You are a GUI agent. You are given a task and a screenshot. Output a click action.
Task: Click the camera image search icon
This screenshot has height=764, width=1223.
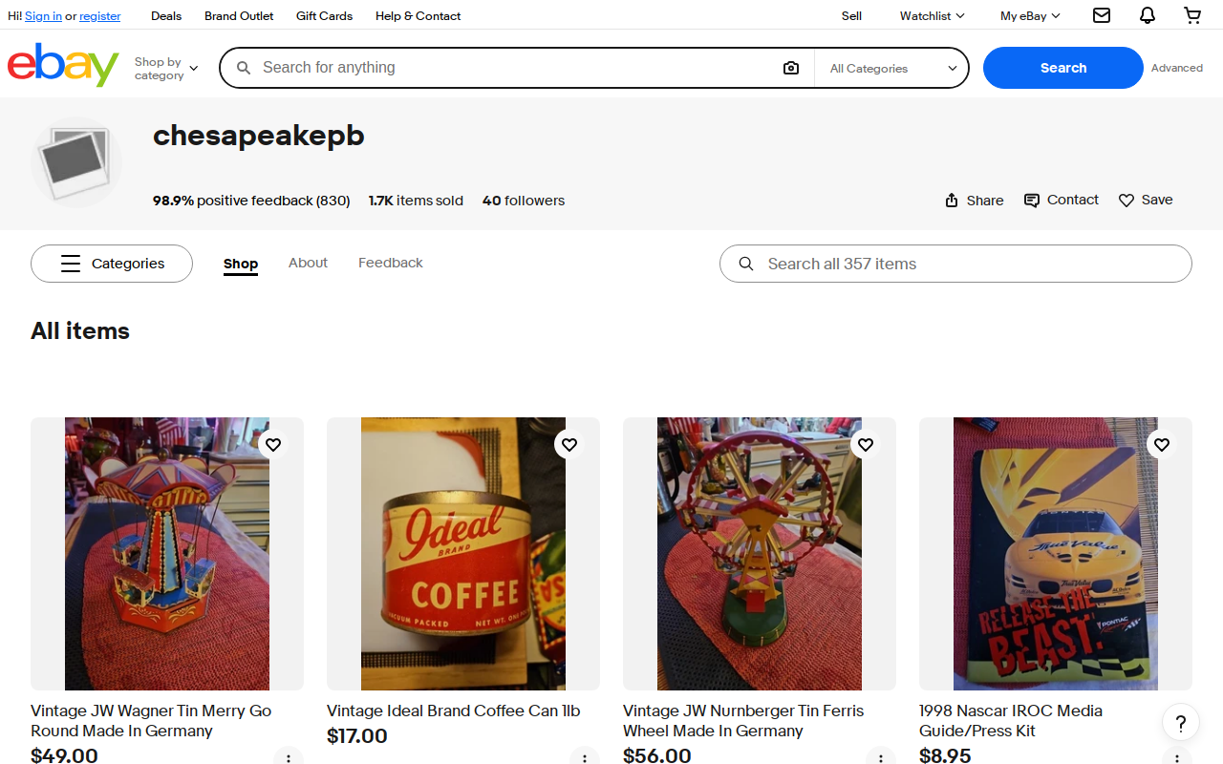pos(791,68)
